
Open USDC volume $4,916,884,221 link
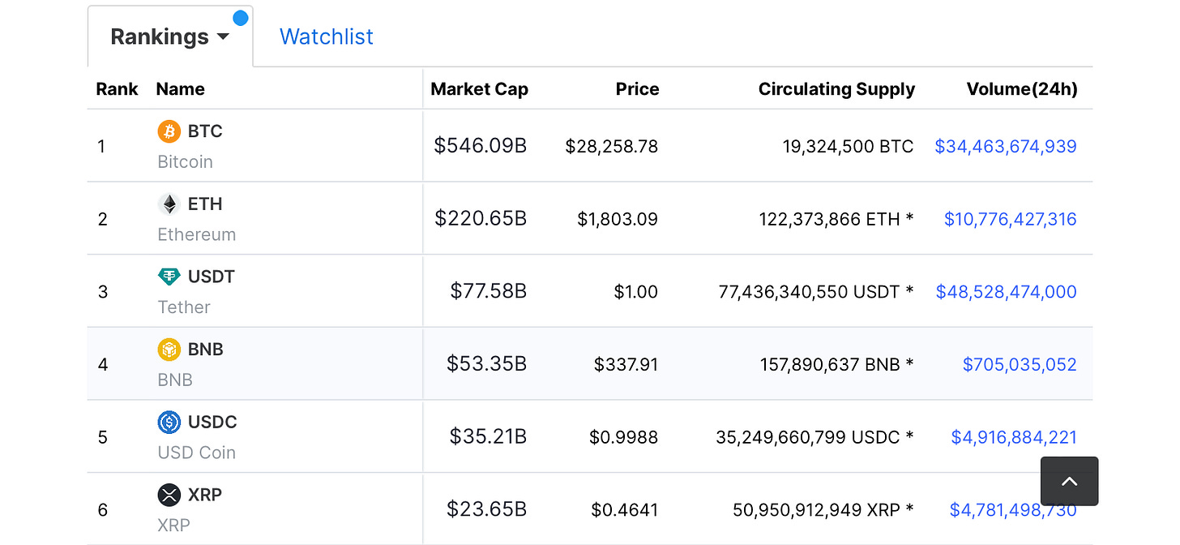[x=1013, y=437]
